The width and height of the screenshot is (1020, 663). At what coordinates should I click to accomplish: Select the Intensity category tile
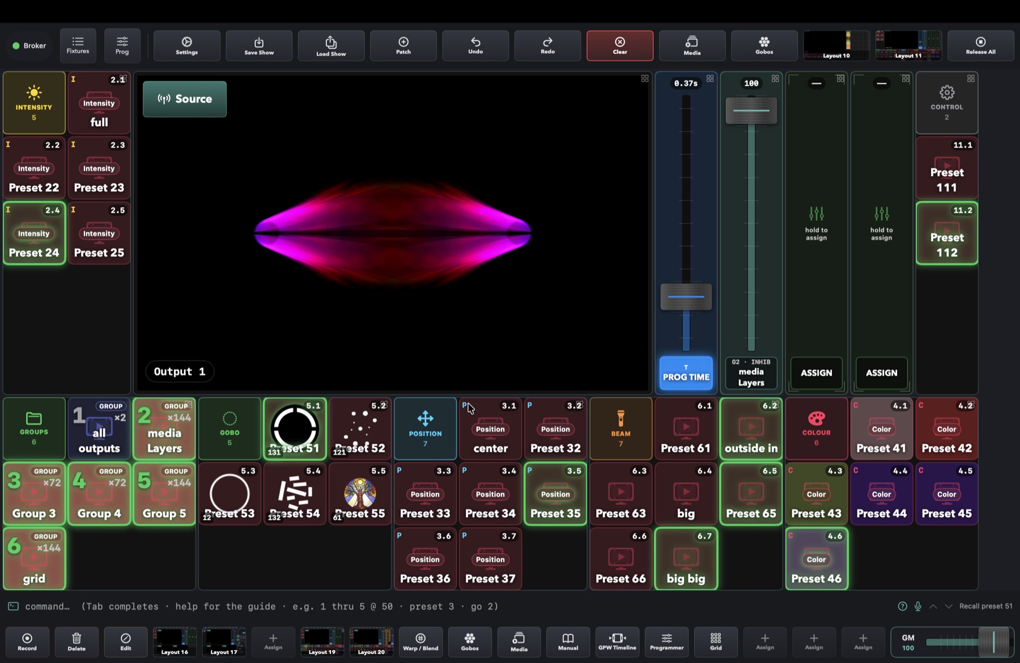coord(34,103)
